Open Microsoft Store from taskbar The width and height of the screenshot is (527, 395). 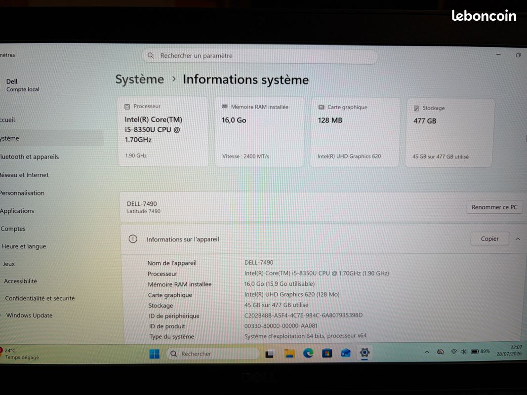pyautogui.click(x=326, y=353)
